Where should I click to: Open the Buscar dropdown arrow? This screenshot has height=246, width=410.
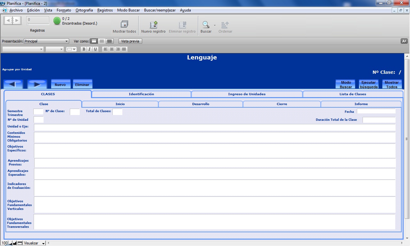215,25
